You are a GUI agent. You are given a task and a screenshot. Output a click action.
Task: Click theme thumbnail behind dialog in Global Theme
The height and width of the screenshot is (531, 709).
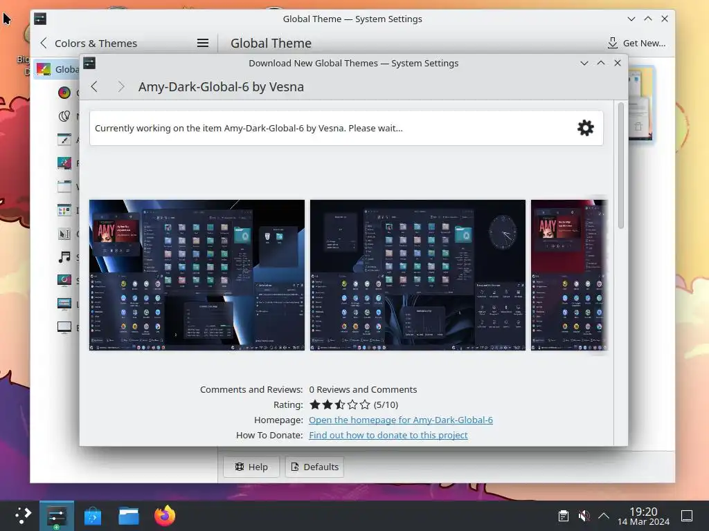tap(641, 104)
